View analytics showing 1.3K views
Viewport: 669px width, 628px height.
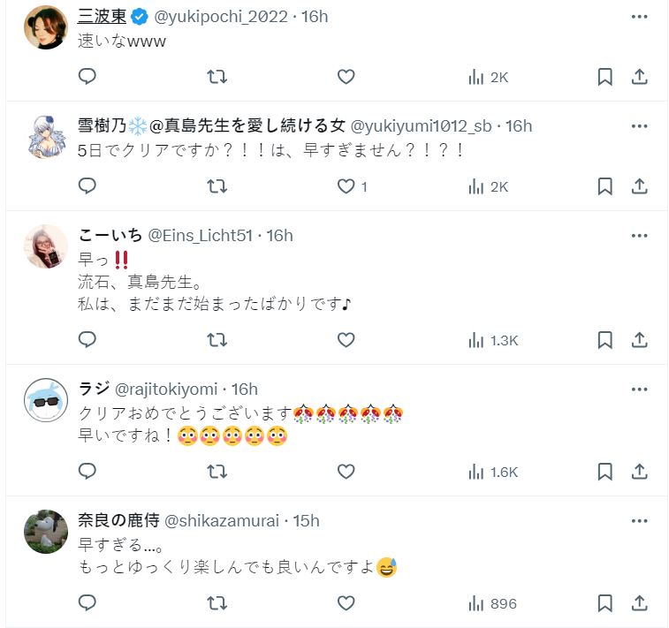pos(493,340)
